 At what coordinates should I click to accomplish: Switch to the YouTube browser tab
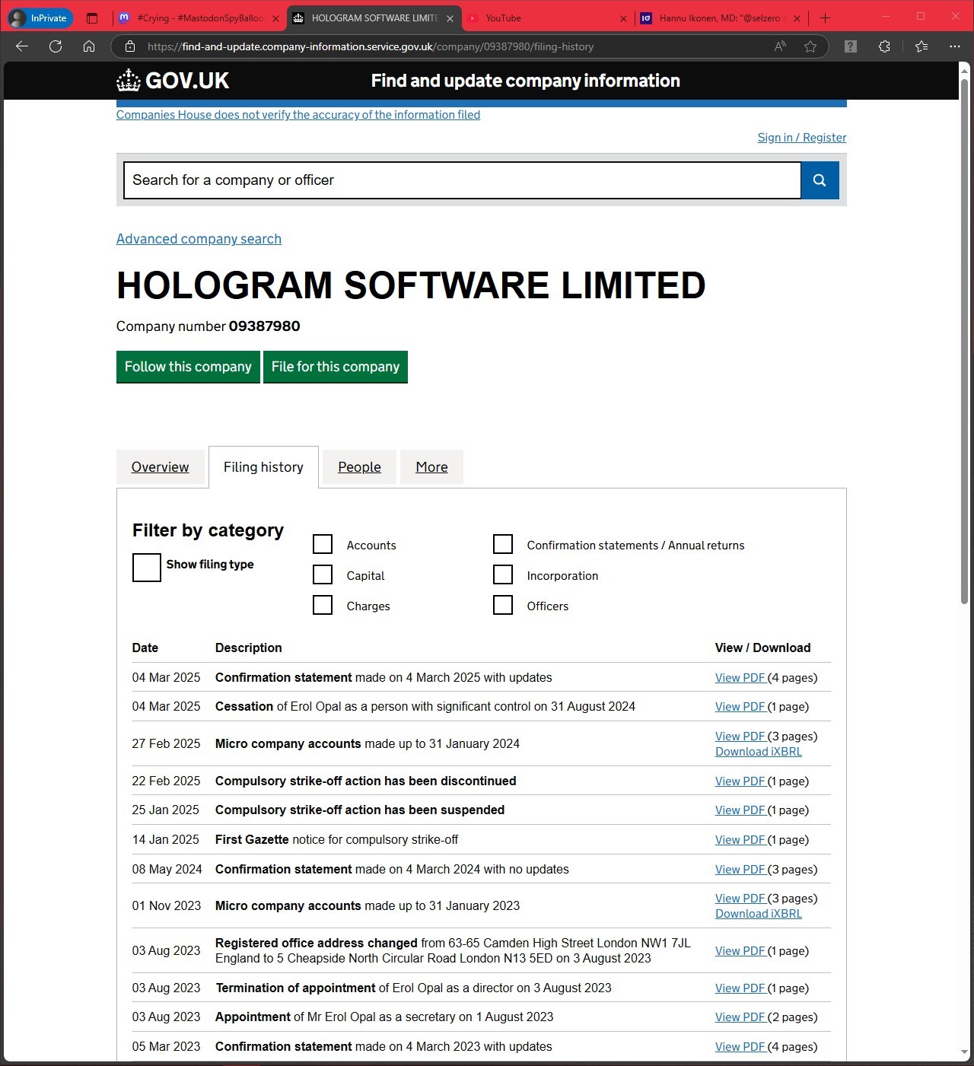[547, 18]
